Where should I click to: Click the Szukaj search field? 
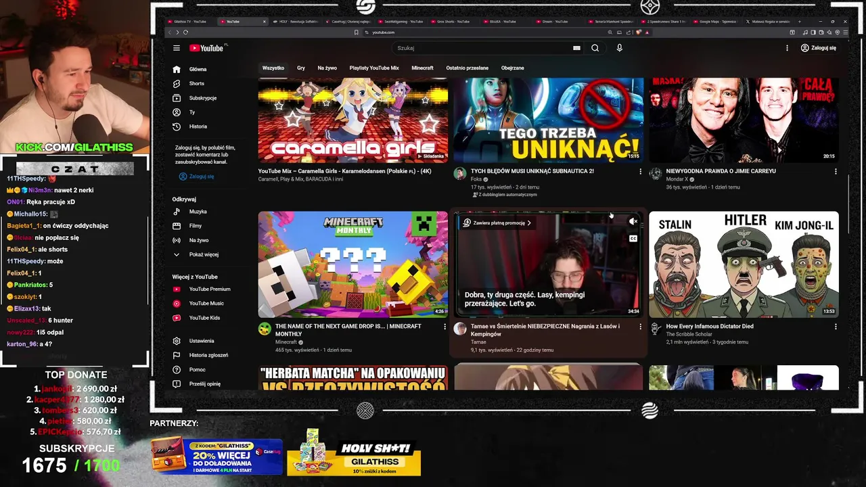click(x=484, y=48)
